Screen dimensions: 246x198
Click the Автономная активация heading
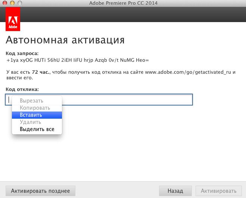click(65, 40)
